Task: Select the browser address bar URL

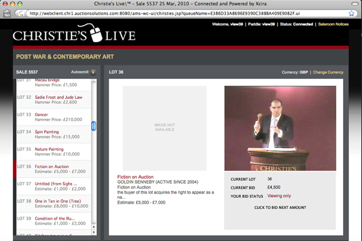Action: (165, 13)
